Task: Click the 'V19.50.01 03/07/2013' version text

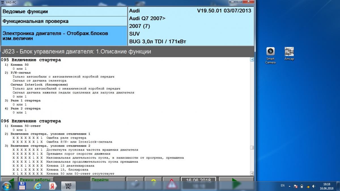Action: (224, 11)
